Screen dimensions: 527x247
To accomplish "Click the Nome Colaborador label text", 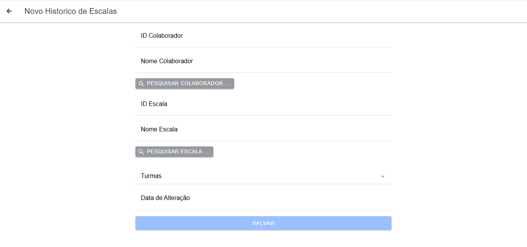I will [x=167, y=61].
